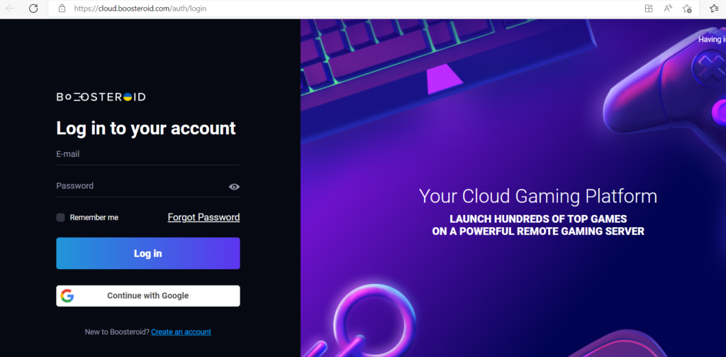Click the Boosteroid logo
Screen dimensions: 726x357
tap(101, 97)
